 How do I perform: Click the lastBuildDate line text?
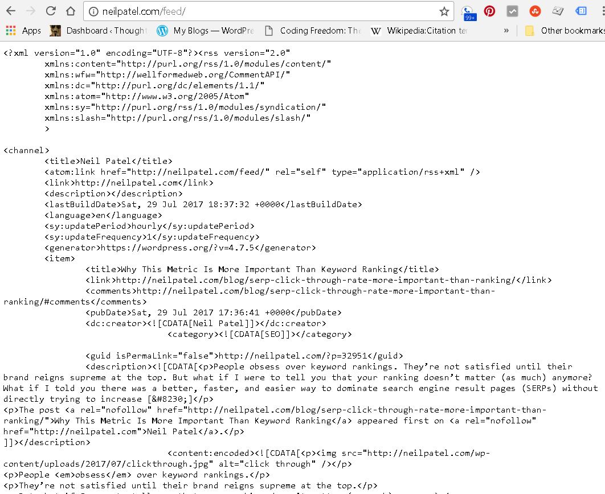203,204
